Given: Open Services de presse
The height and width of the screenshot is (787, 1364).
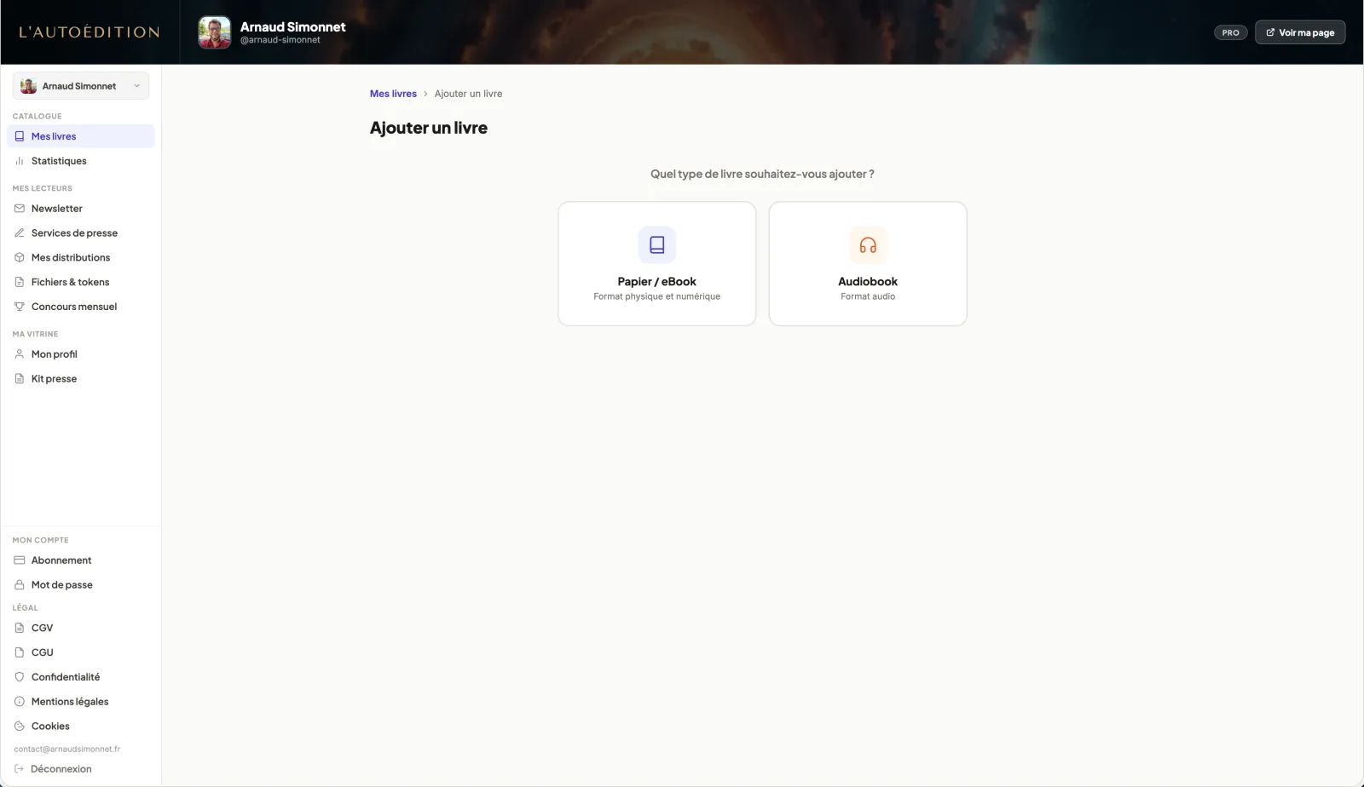Looking at the screenshot, I should 81,233.
